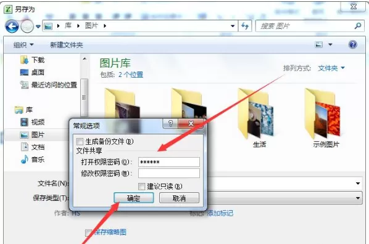Close the 另存为 window

(353, 6)
